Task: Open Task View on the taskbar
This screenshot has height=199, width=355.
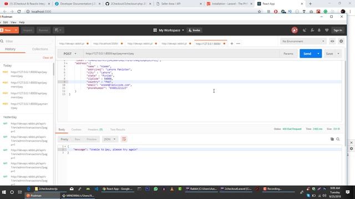Action: (x=20, y=192)
